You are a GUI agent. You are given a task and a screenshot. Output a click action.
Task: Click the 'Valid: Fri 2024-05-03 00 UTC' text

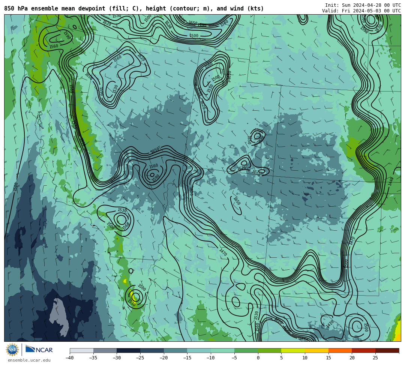361,11
